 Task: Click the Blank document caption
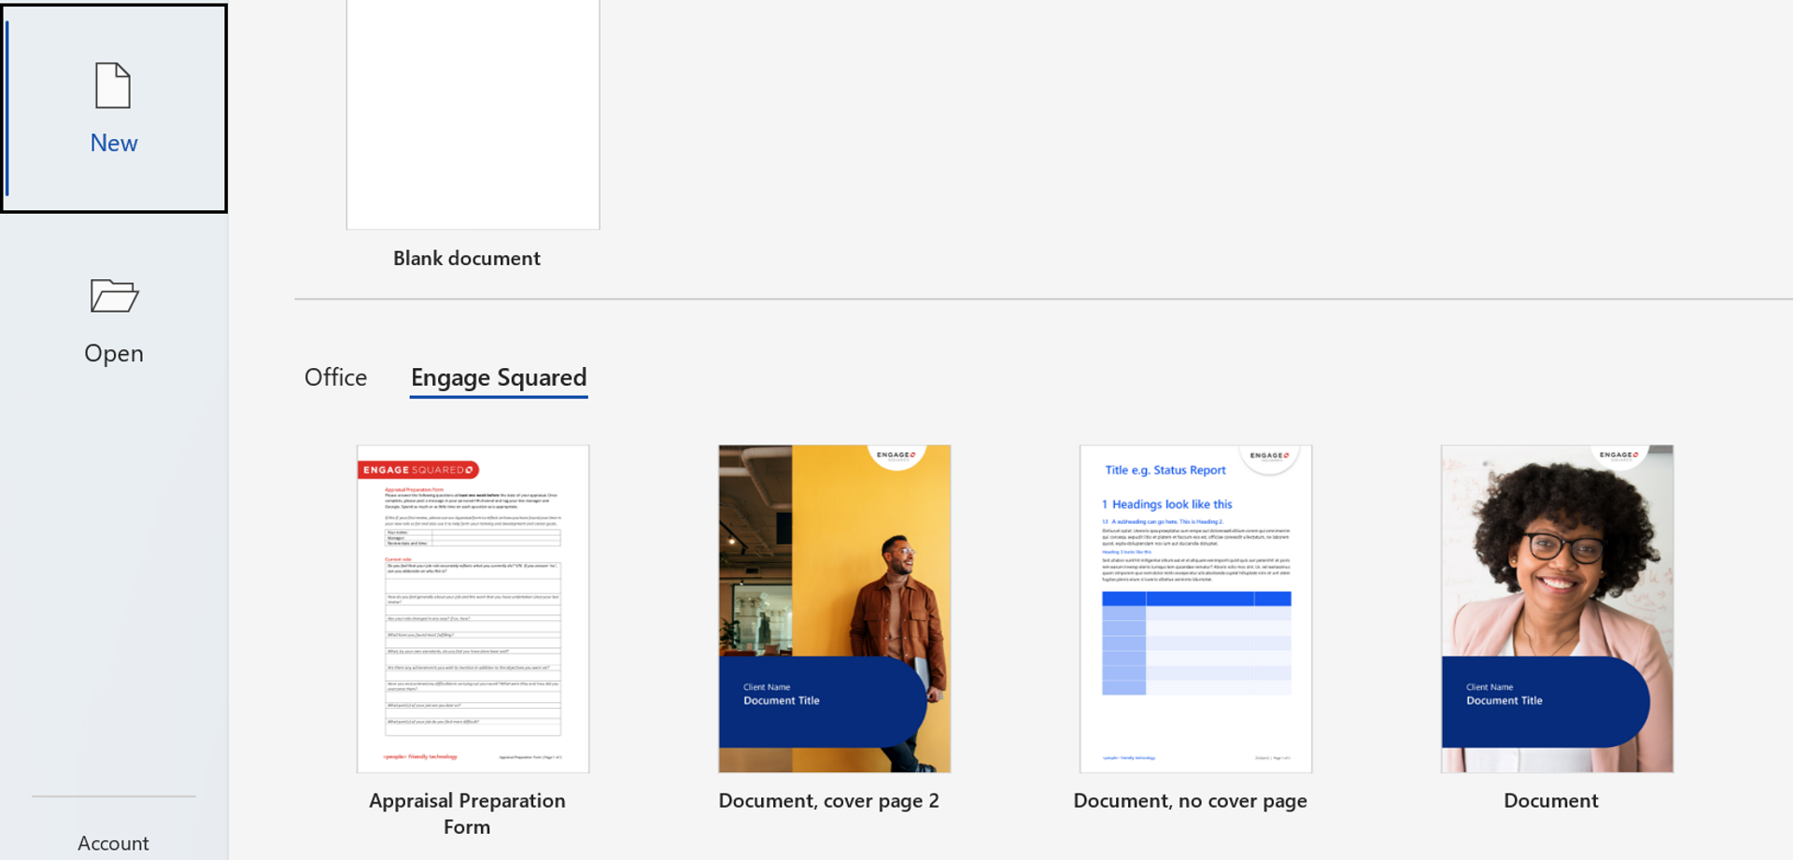tap(467, 258)
